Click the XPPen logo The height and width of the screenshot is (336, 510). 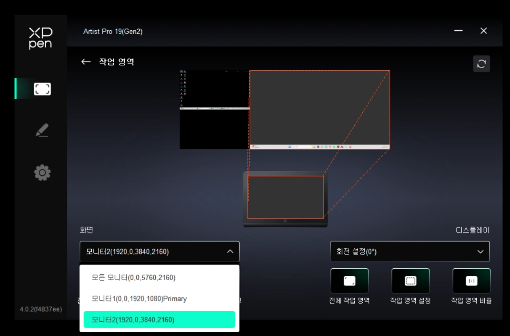41,38
